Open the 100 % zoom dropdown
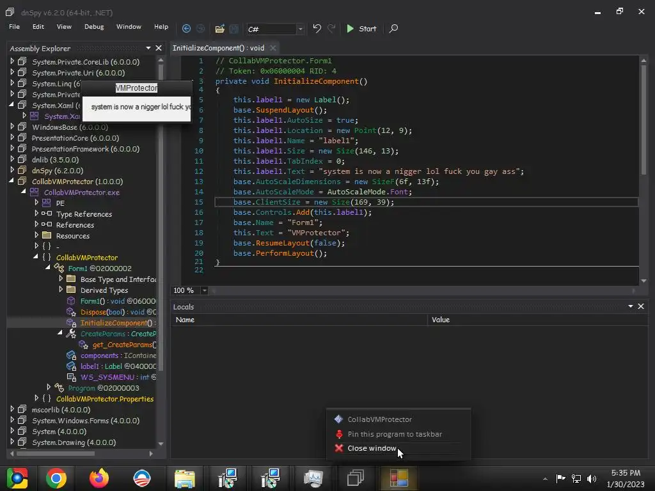Viewport: 655px width, 491px height. [204, 290]
